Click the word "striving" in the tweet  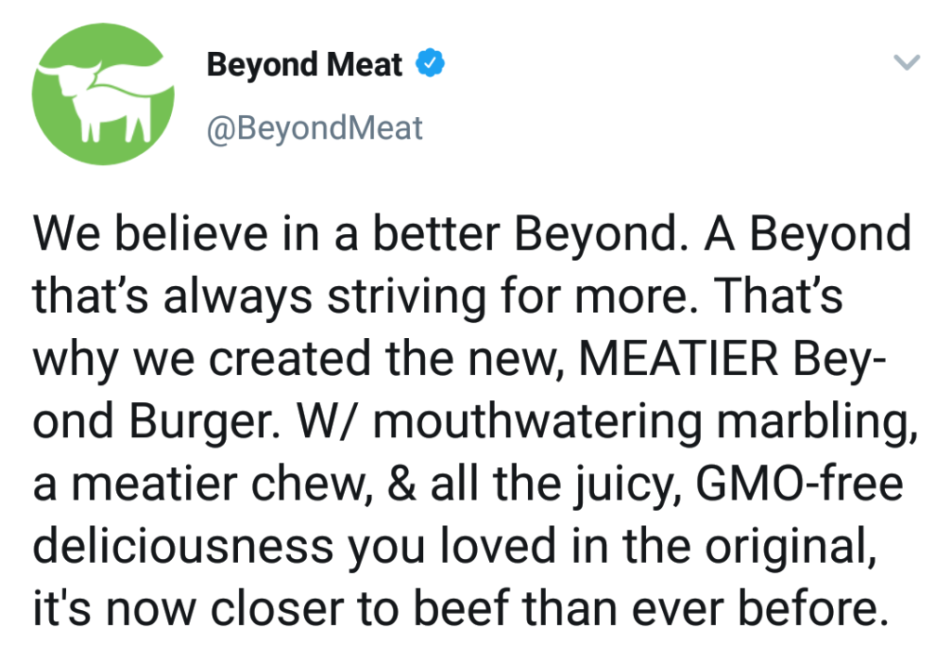(407, 298)
